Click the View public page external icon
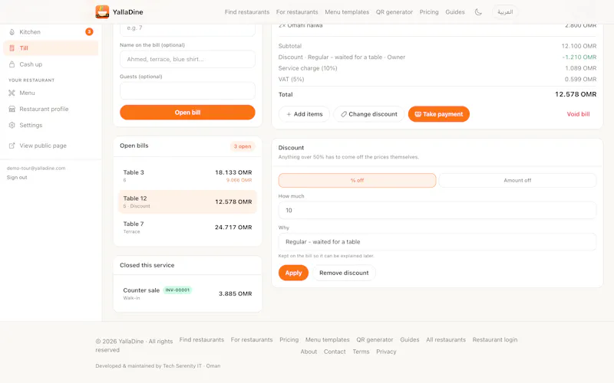 (x=12, y=146)
